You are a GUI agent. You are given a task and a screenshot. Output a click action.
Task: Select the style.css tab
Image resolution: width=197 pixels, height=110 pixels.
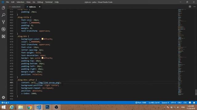(32, 7)
